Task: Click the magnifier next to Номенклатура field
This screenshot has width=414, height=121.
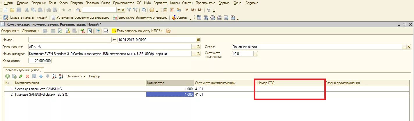Action: point(198,54)
